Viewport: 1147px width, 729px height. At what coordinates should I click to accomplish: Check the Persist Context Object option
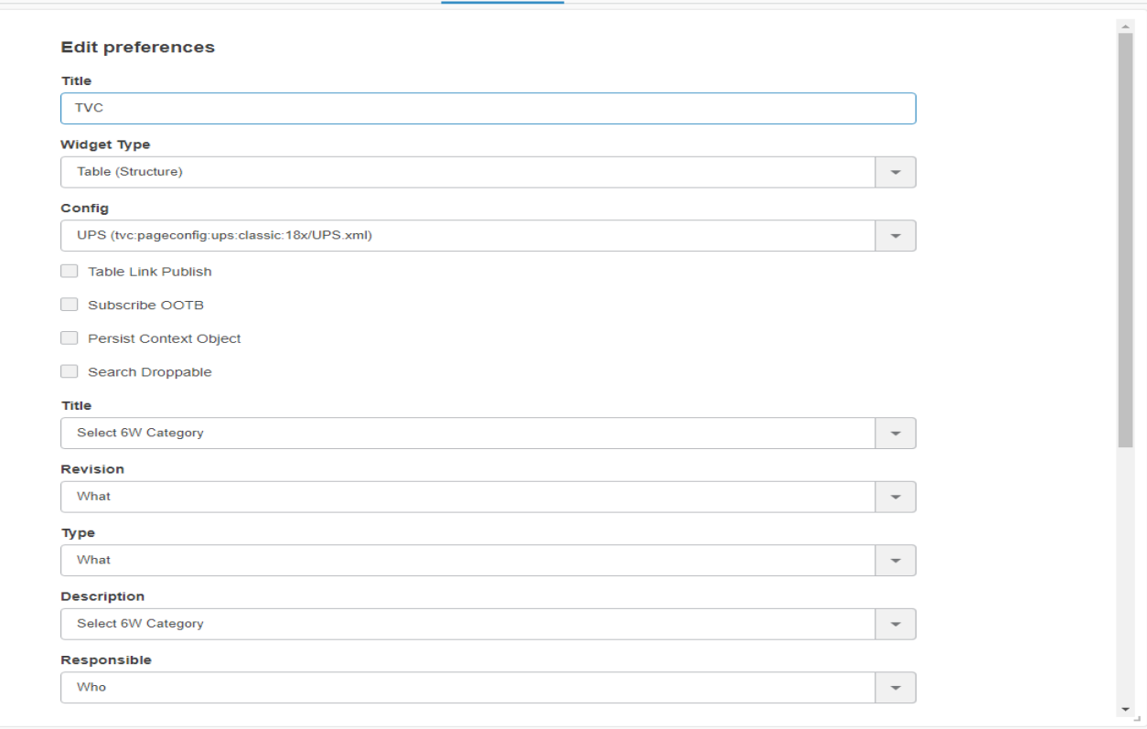(x=70, y=338)
